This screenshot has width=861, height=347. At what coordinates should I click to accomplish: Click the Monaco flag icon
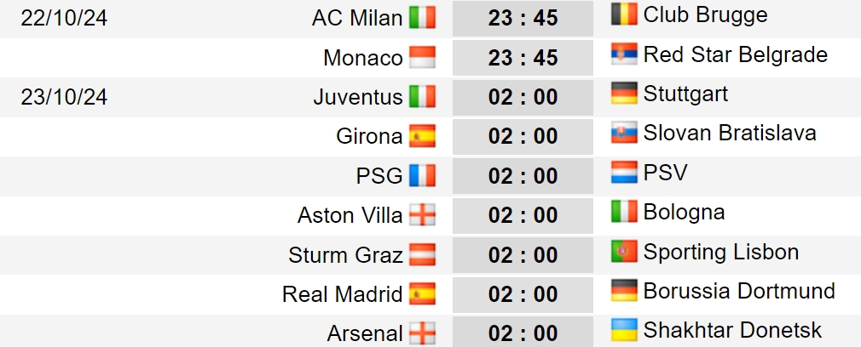point(422,57)
